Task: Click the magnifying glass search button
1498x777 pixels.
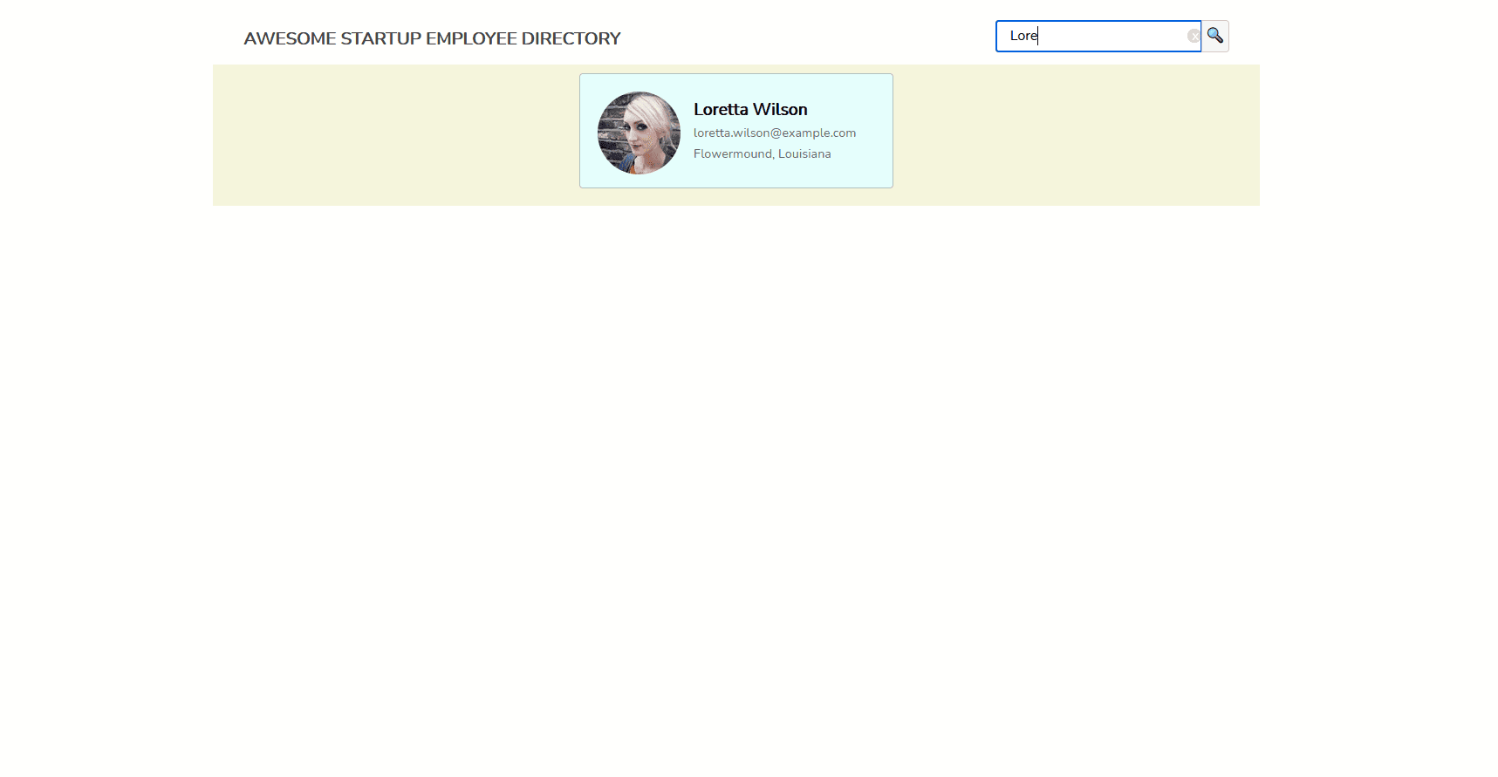Action: [x=1215, y=36]
